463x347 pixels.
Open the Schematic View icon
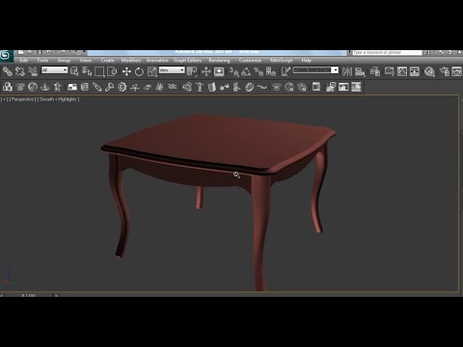(415, 71)
